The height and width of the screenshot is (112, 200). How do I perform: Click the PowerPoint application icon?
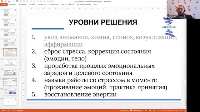(x=2, y=1)
